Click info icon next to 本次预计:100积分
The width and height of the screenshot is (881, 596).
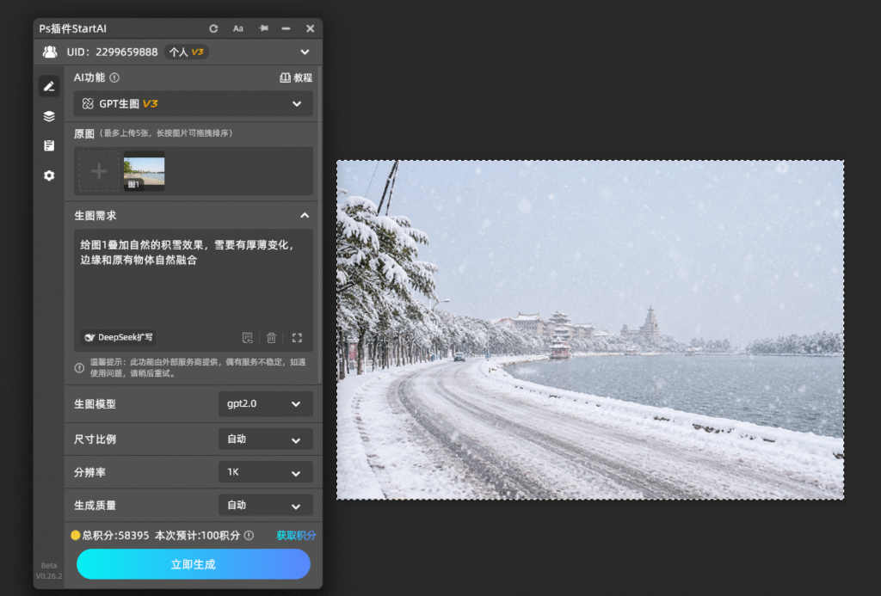coord(249,535)
